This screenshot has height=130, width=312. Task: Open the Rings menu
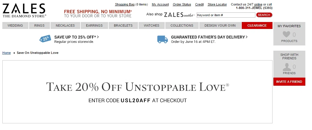[40, 25]
